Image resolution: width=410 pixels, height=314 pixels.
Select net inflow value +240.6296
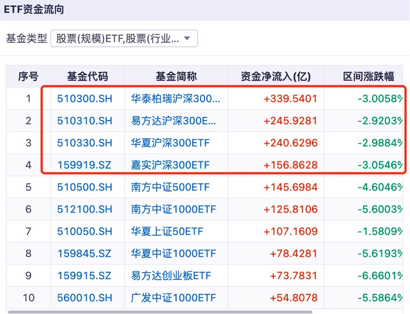290,143
